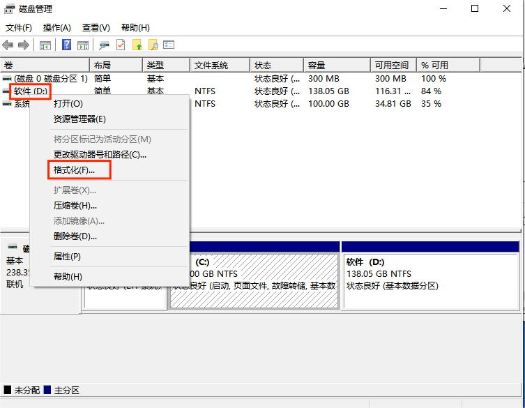Click the back arrow toolbar icon
This screenshot has height=408, width=525.
pyautogui.click(x=8, y=45)
